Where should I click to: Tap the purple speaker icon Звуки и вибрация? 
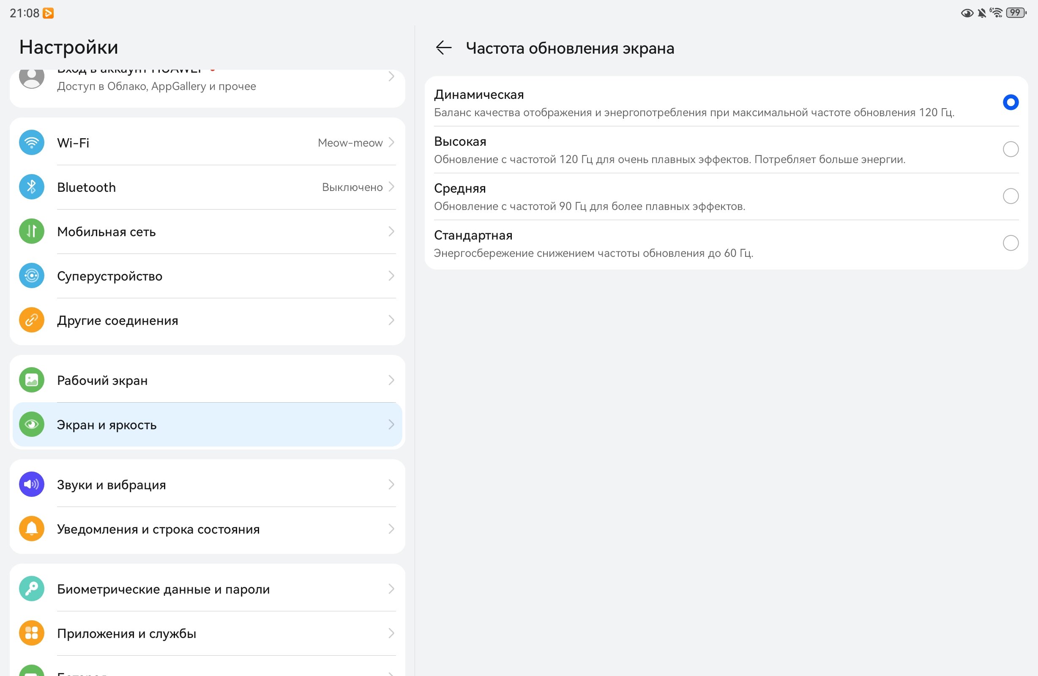click(x=31, y=485)
